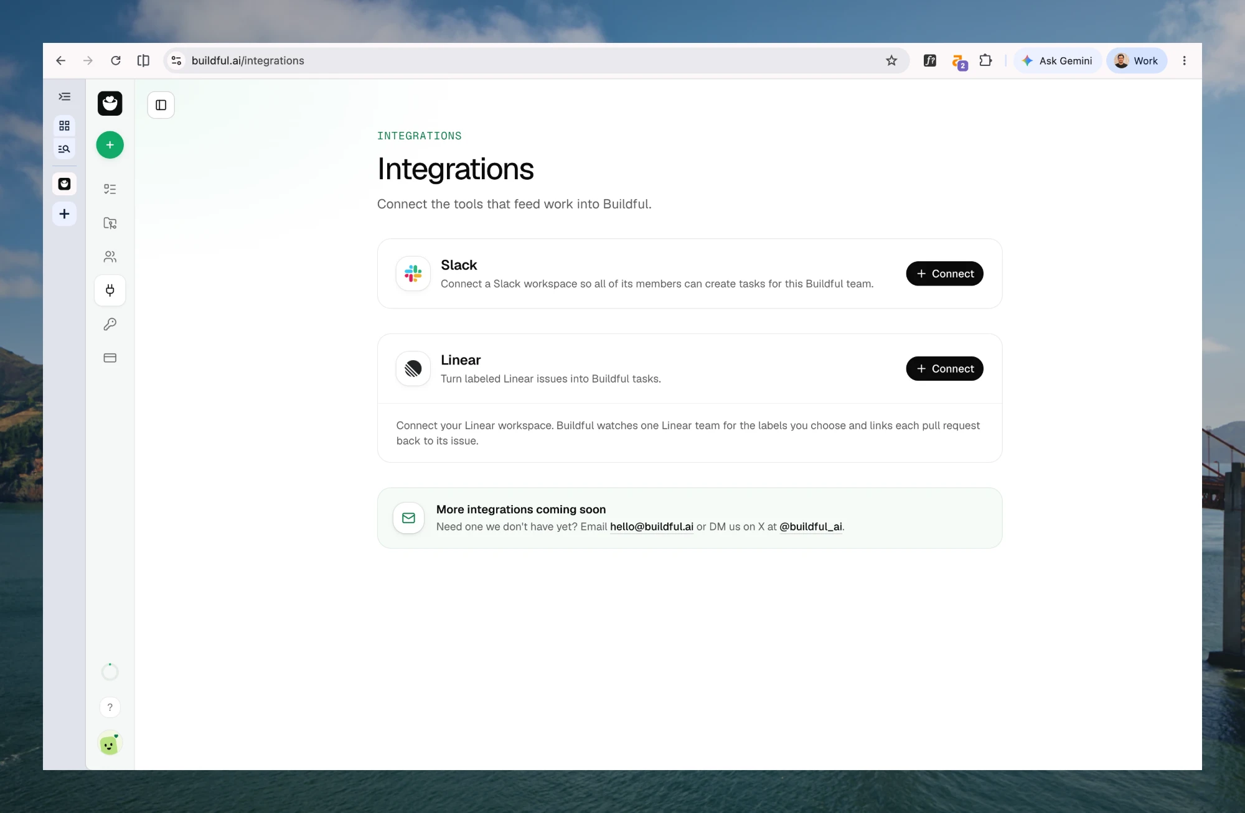The image size is (1245, 813).
Task: Open the repositories folder sidebar icon
Action: [x=110, y=223]
